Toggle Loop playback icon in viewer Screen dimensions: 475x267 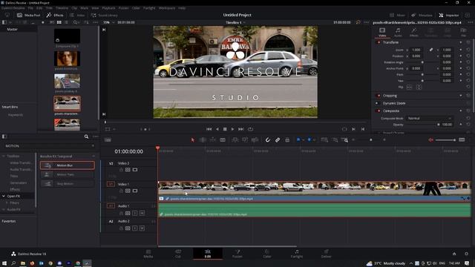point(250,129)
